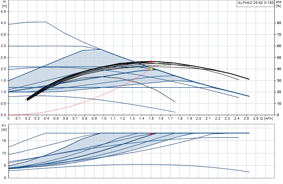Click the 15 tick on the P1 axis
The width and height of the screenshot is (283, 184).
click(x=4, y=141)
